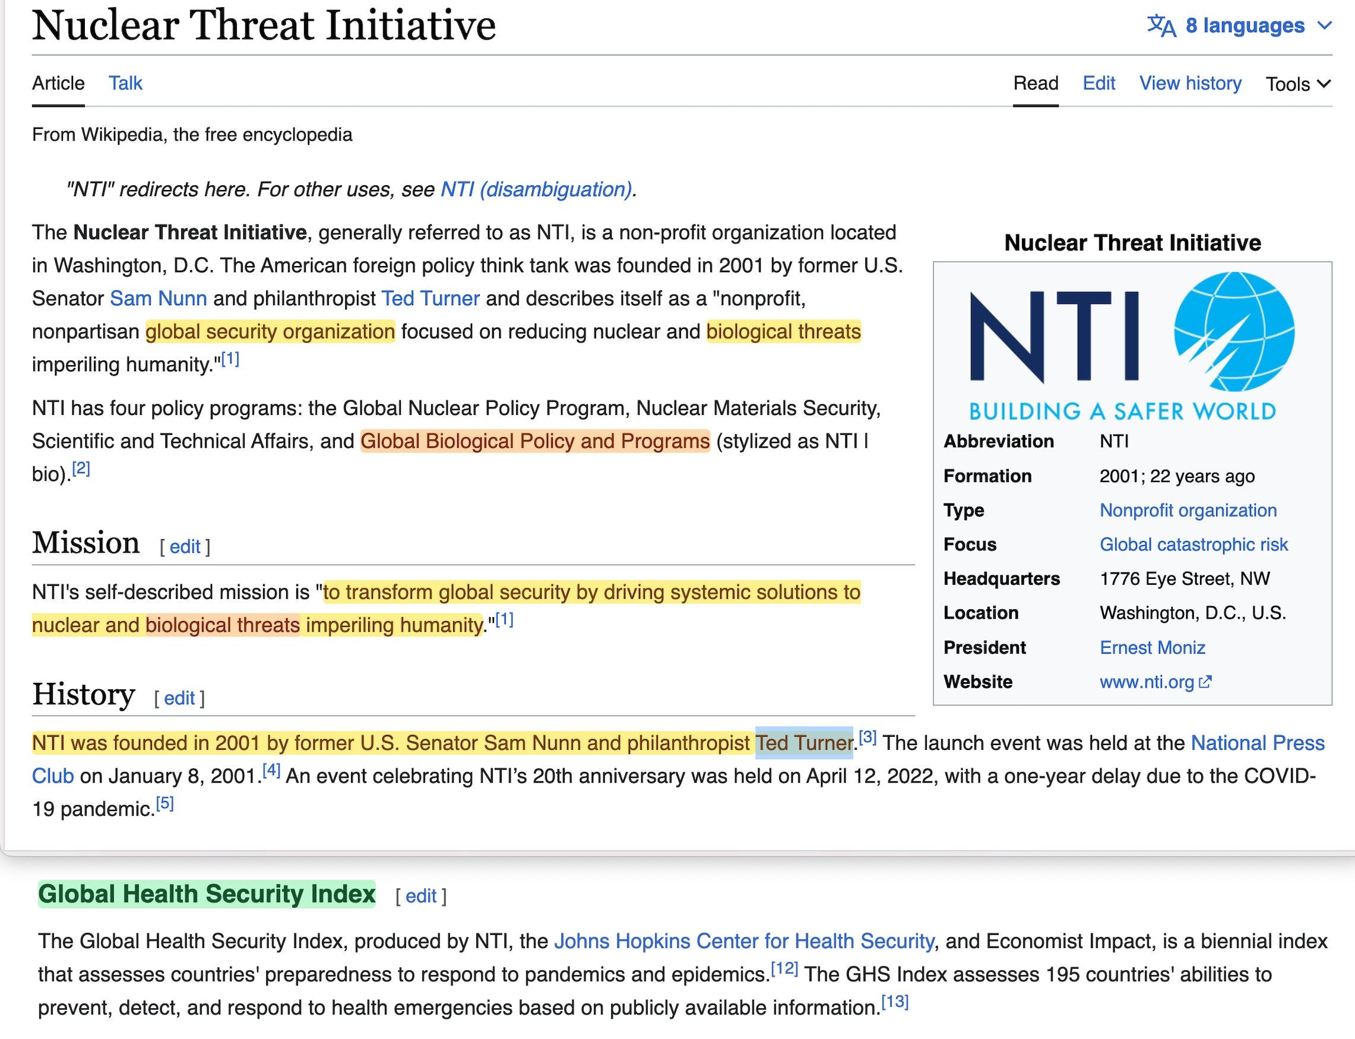This screenshot has width=1355, height=1039.
Task: Click citation [1] in Mission section
Action: click(x=505, y=620)
